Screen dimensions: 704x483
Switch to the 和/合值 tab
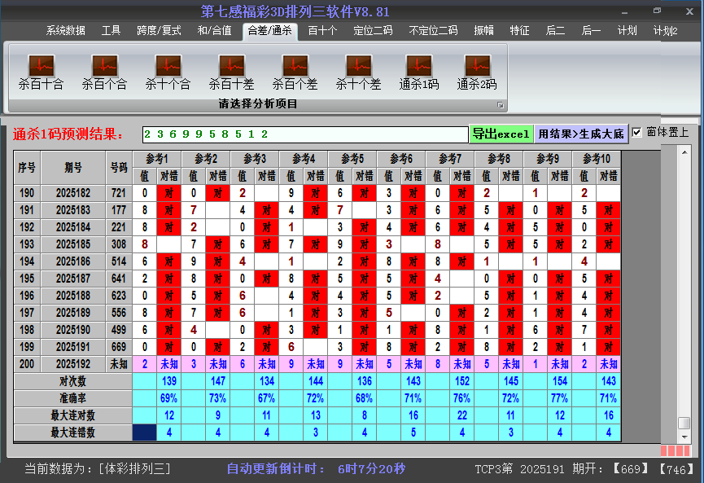pyautogui.click(x=215, y=31)
